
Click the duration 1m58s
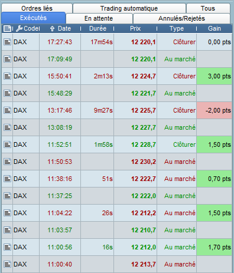coord(103,144)
